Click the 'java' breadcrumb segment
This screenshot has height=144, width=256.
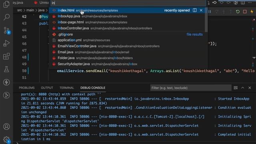point(41,10)
